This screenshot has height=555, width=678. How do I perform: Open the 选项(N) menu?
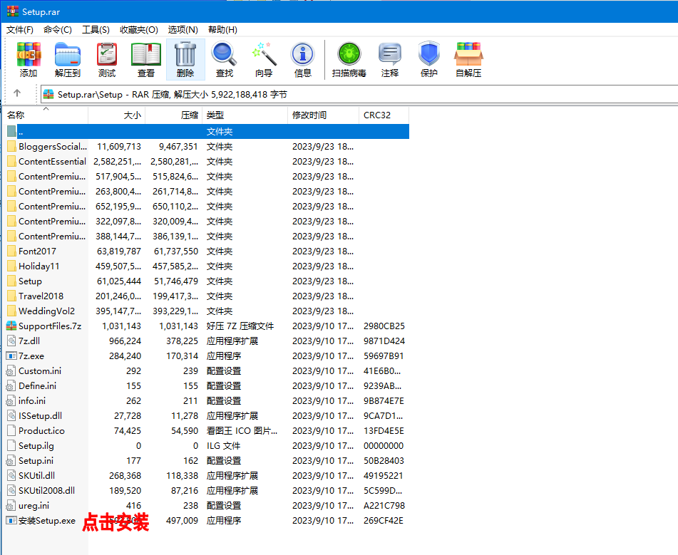point(183,29)
